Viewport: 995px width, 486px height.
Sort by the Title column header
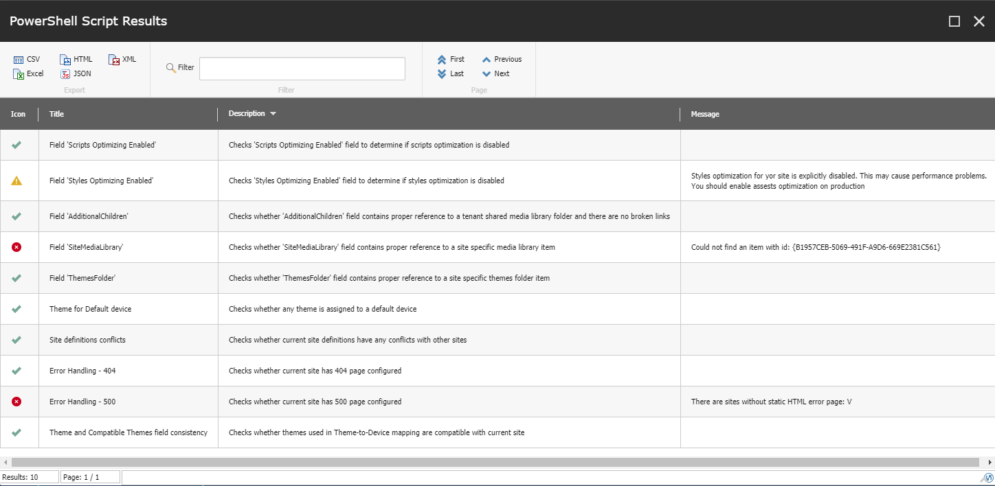click(x=56, y=114)
